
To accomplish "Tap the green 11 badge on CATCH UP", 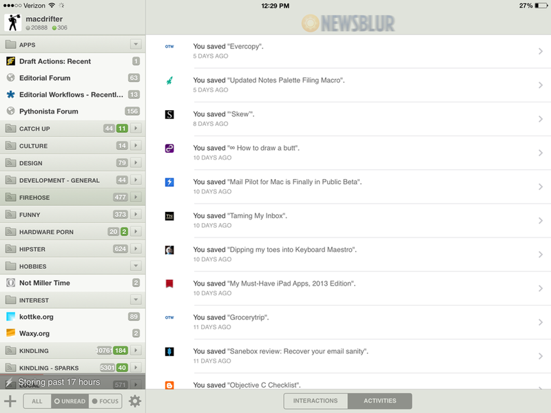I will point(122,129).
